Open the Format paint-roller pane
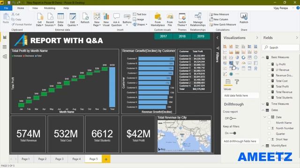 coord(237,82)
